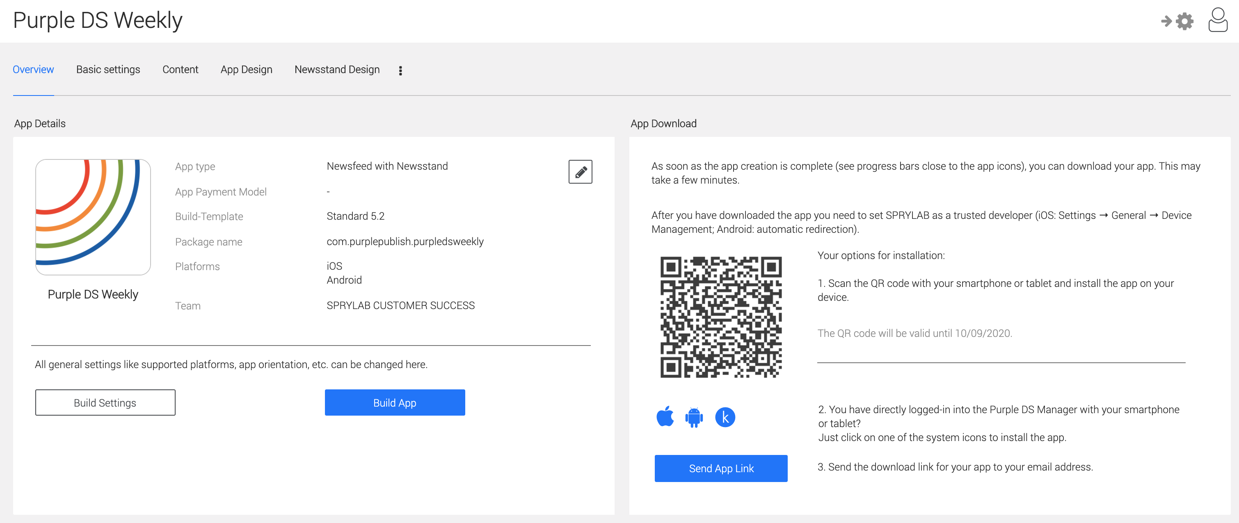Viewport: 1239px width, 523px height.
Task: Click the Android robot download icon
Action: point(694,417)
